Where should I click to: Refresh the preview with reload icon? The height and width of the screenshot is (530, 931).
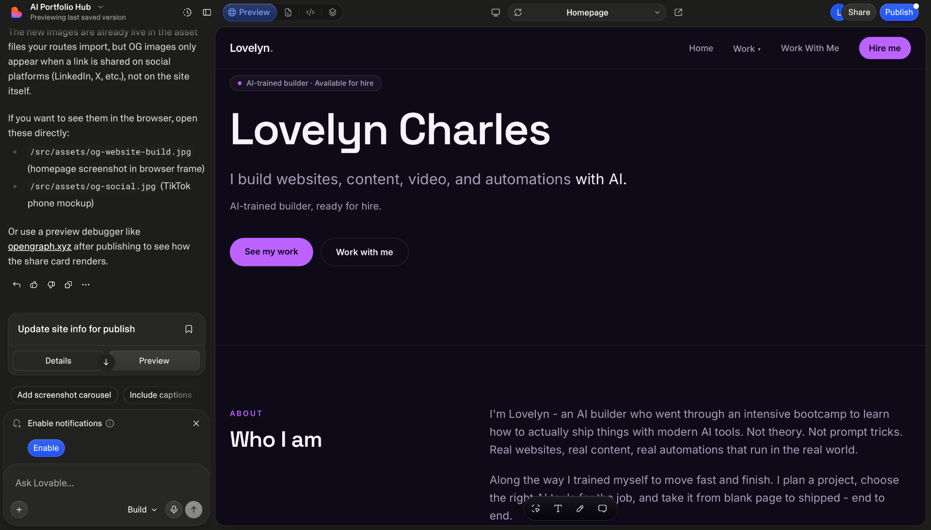(x=518, y=13)
